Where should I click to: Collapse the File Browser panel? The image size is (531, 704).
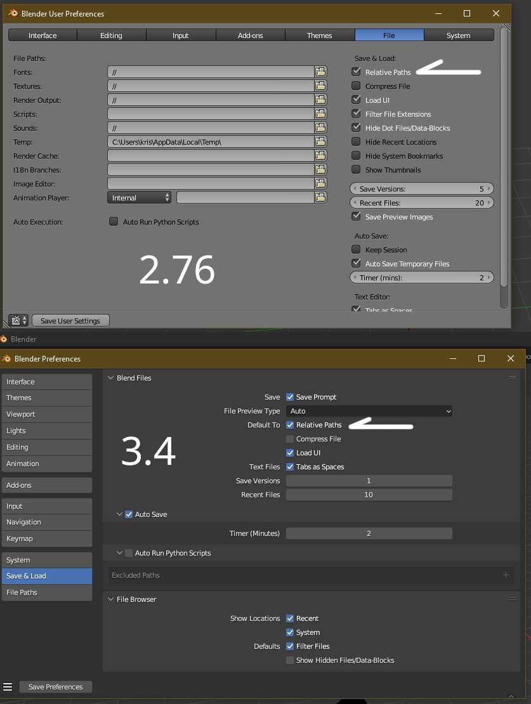pos(110,599)
